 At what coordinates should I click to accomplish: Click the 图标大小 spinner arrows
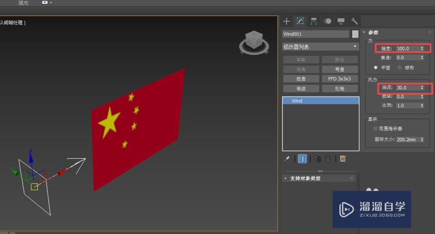tap(422, 140)
